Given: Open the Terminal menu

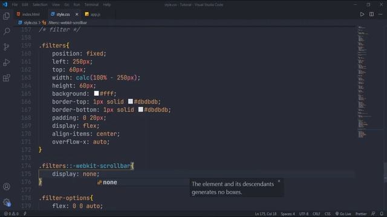Looking at the screenshot, I should pos(91,5).
